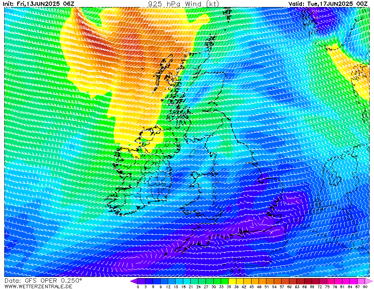Click the legend value "45"

[x=252, y=287]
